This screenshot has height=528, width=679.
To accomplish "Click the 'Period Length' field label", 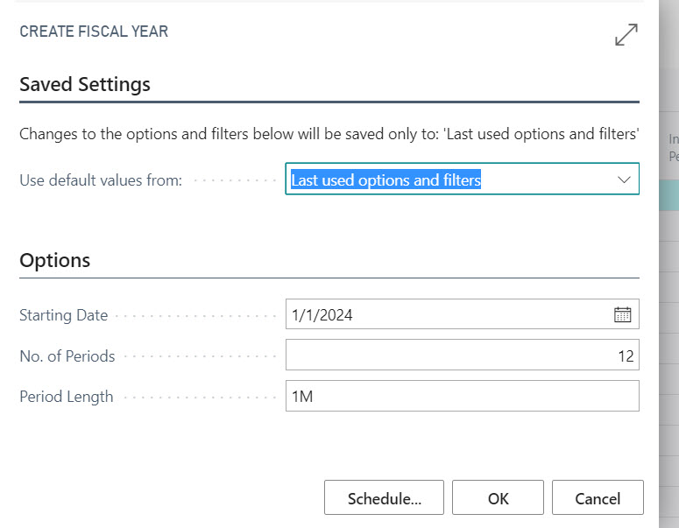I will tap(66, 396).
